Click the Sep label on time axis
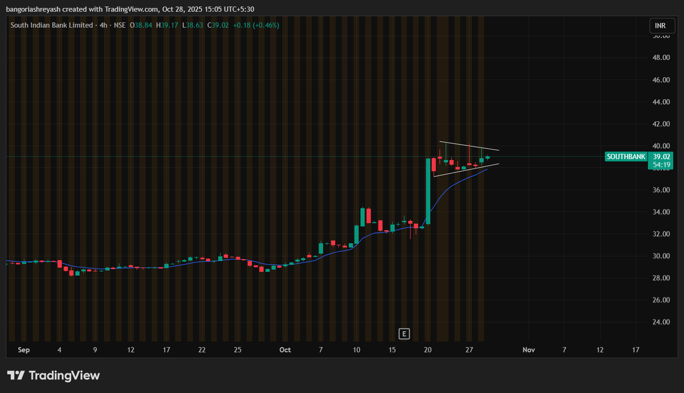 23,350
